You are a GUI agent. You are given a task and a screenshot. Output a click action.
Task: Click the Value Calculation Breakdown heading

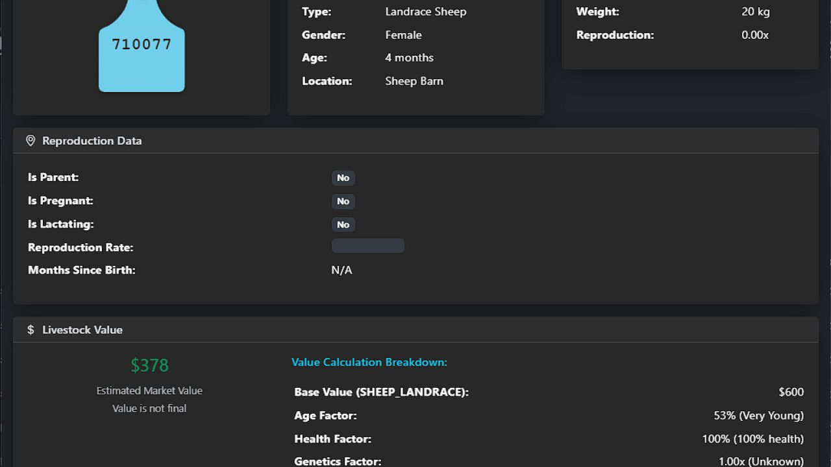[369, 362]
